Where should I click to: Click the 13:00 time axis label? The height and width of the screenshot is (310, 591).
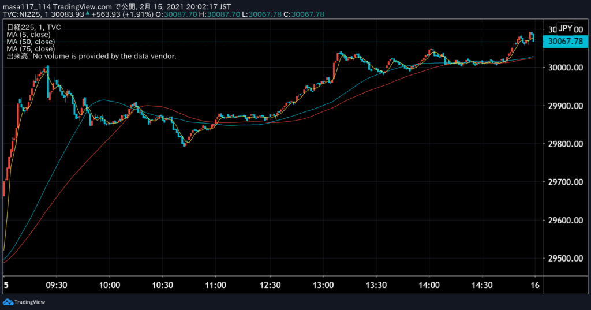coord(323,285)
